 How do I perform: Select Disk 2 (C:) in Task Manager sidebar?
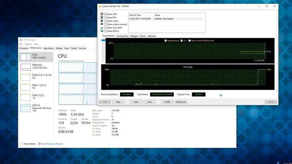pyautogui.click(x=36, y=97)
